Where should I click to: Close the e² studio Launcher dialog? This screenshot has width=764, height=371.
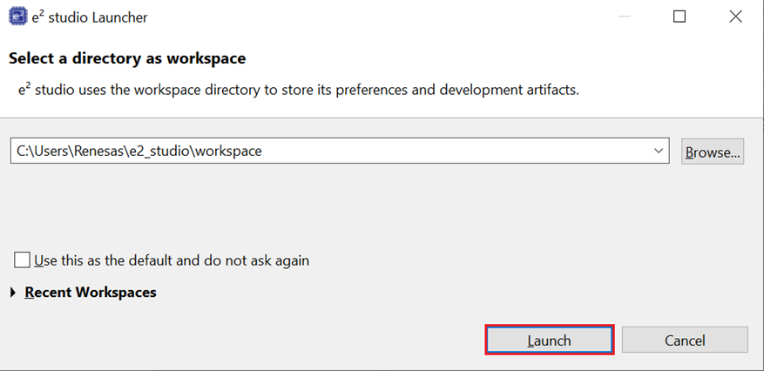[x=734, y=17]
